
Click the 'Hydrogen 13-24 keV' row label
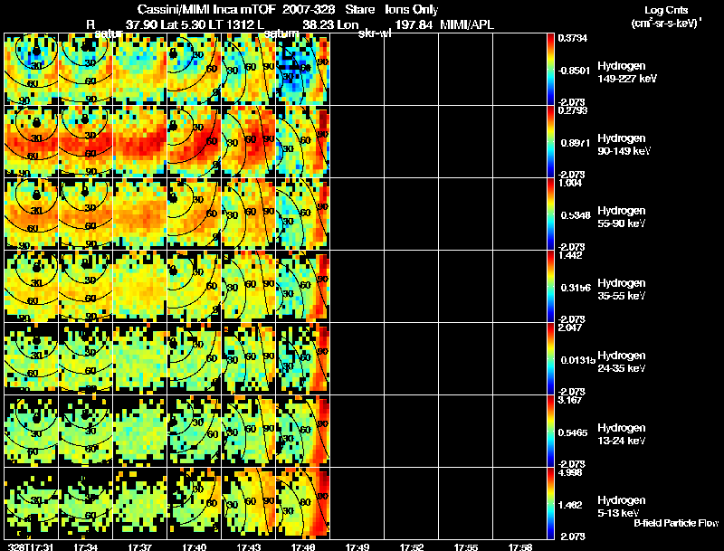click(622, 434)
